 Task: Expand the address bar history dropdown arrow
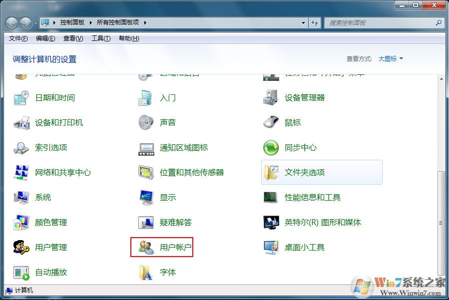pos(303,23)
